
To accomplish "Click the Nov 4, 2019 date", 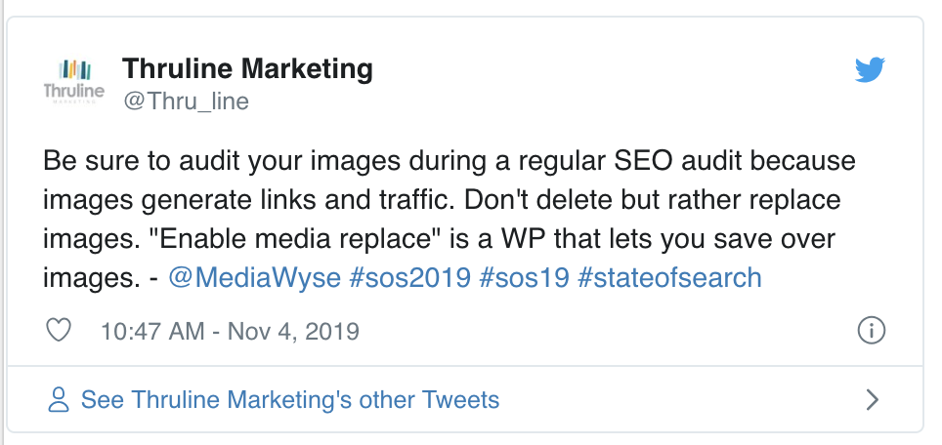I will (x=293, y=331).
